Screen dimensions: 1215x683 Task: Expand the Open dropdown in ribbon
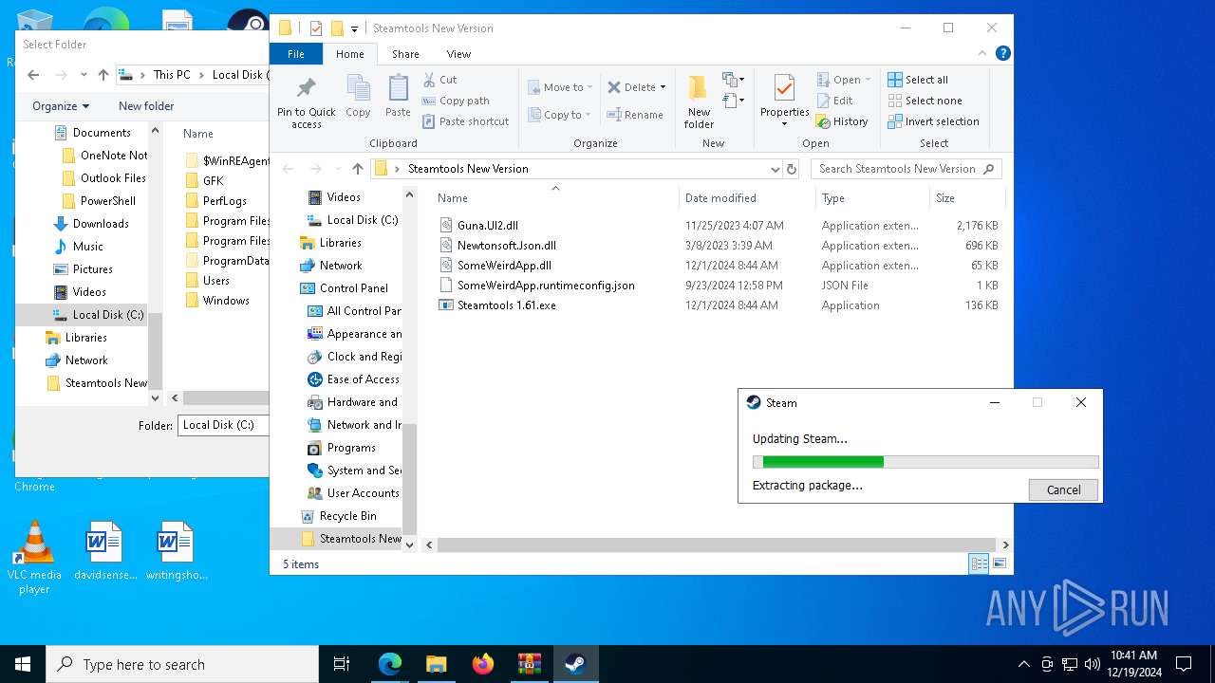[868, 80]
